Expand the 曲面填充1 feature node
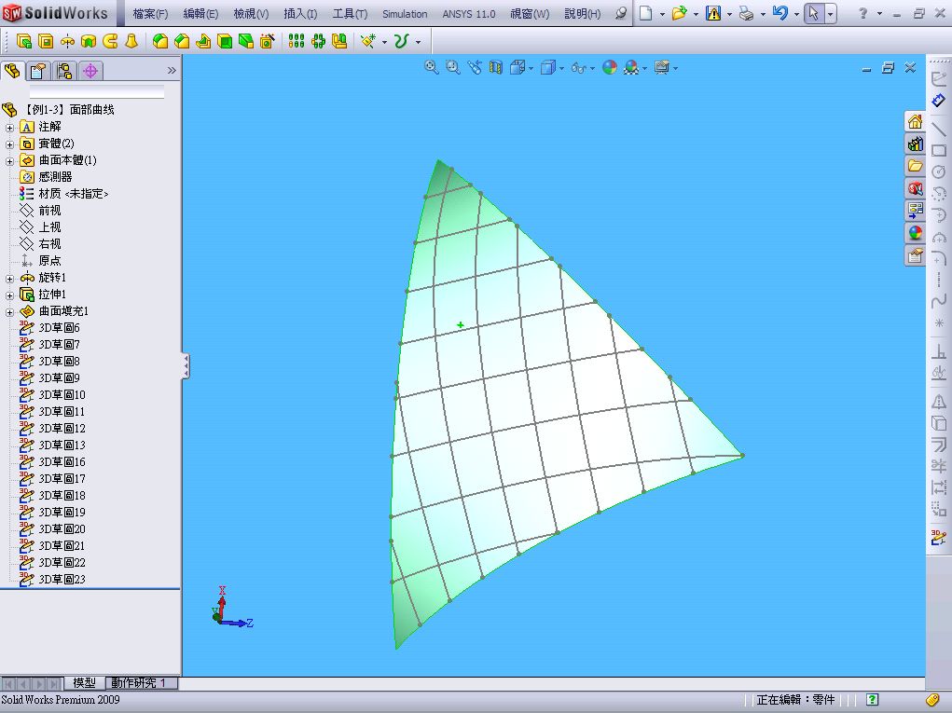 tap(9, 312)
